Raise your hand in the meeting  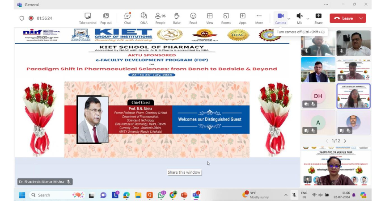pyautogui.click(x=177, y=18)
